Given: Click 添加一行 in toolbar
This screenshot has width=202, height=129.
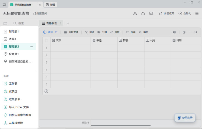Looking at the screenshot, I should tap(50, 32).
